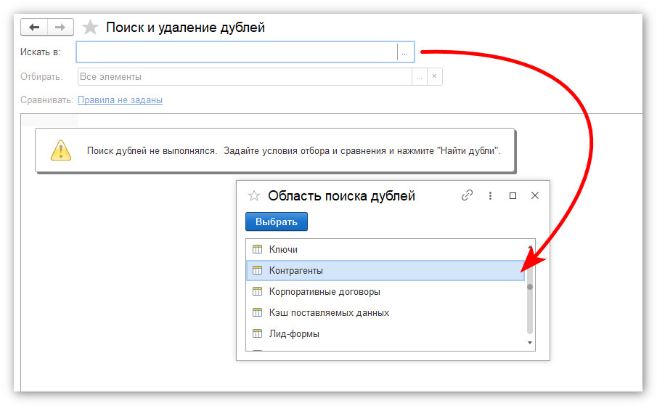Open the 'Правила не заданы' link
The width and height of the screenshot is (657, 406).
click(x=121, y=100)
